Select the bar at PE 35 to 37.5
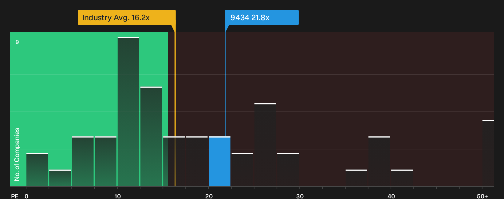This screenshot has height=199, width=504. coord(356,178)
